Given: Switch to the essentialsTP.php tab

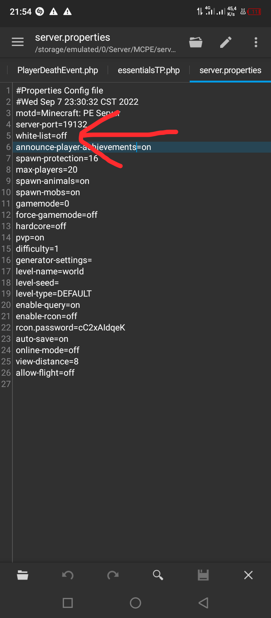Looking at the screenshot, I should (149, 70).
